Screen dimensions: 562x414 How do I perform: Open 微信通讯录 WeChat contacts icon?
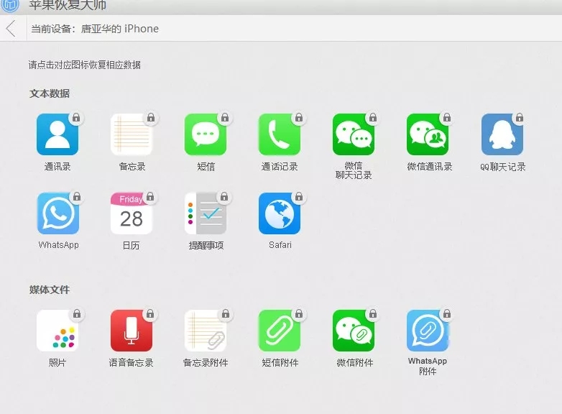point(428,135)
